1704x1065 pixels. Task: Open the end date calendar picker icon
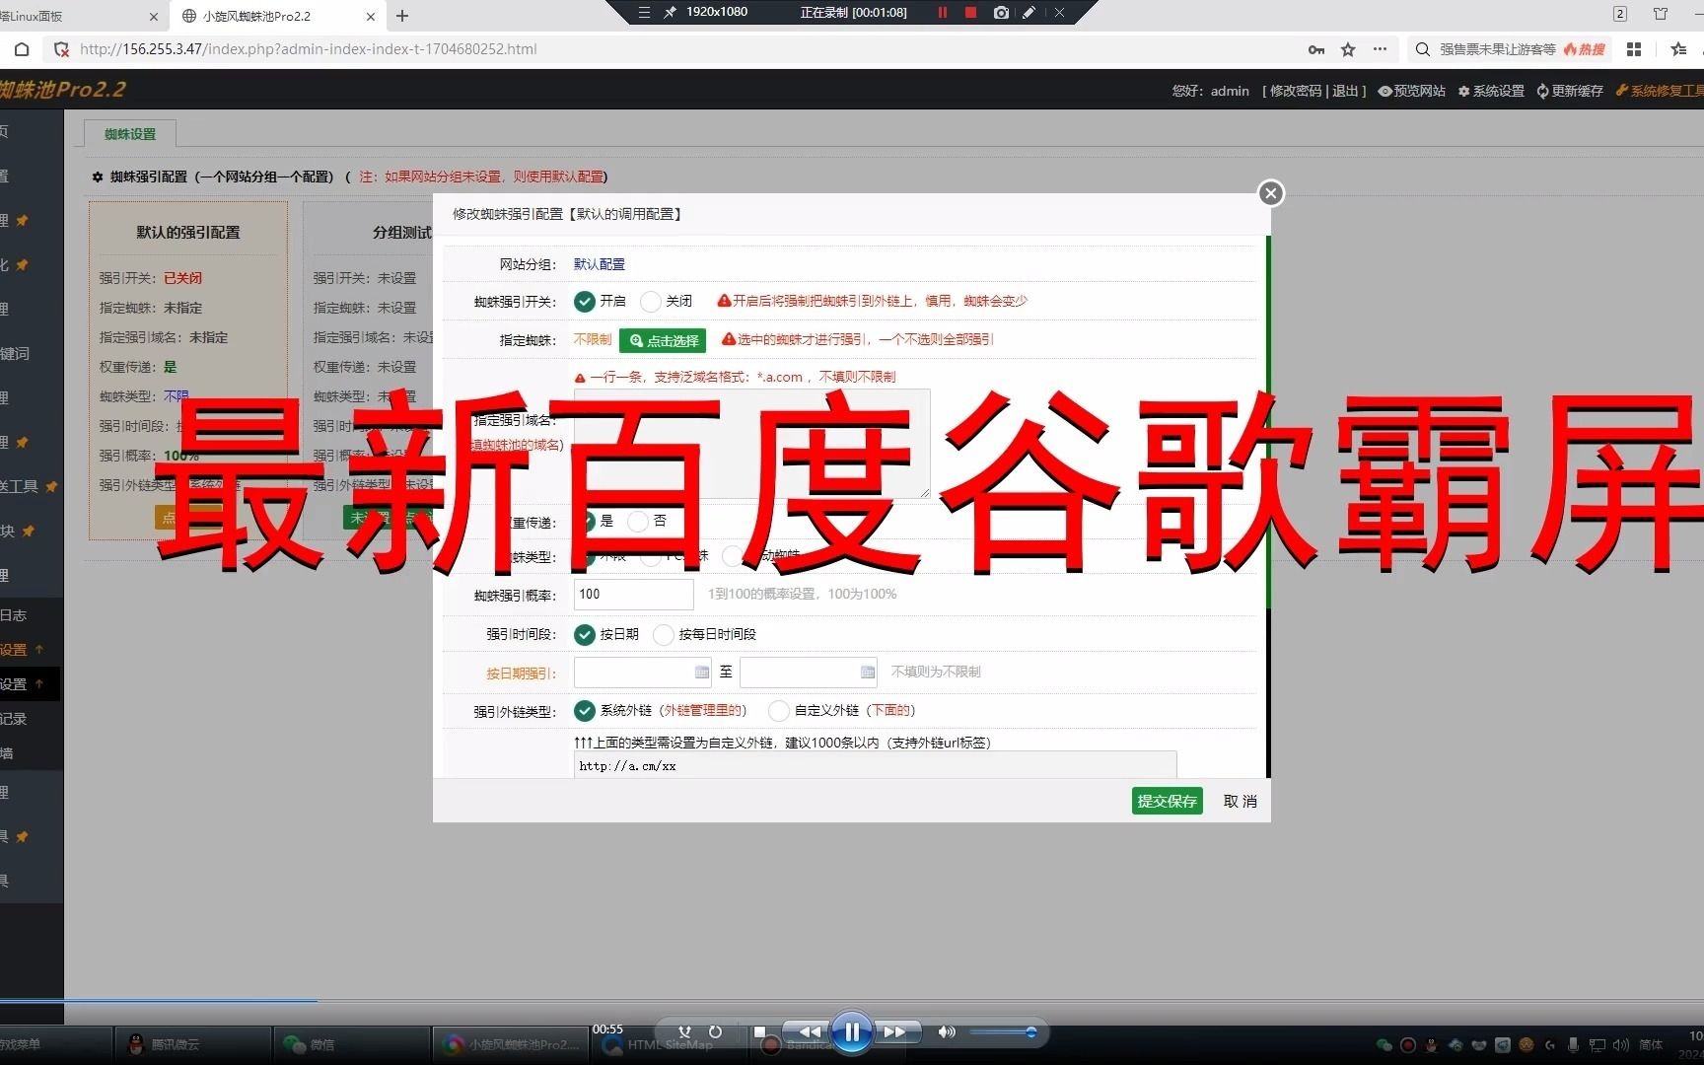point(868,673)
